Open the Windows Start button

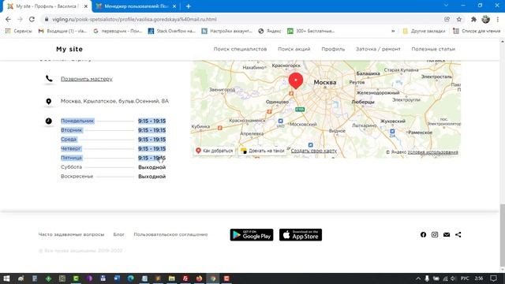coord(6,278)
